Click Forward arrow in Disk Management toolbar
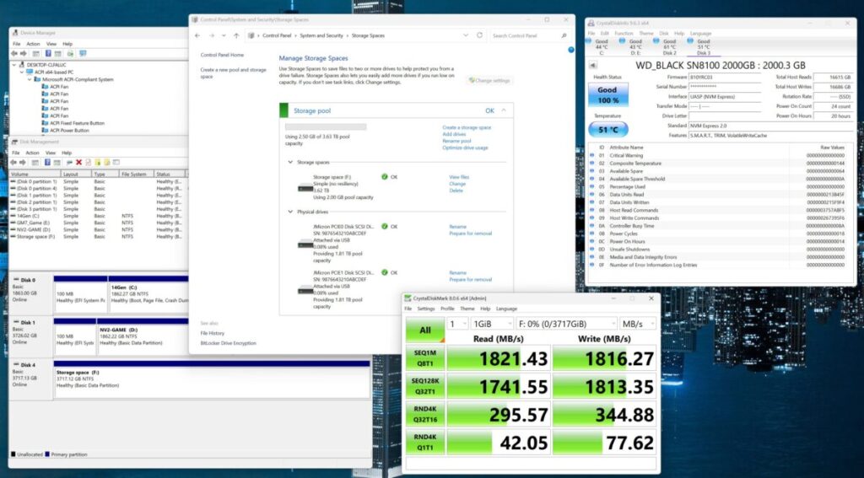Screen dimensions: 864x478 (23, 163)
